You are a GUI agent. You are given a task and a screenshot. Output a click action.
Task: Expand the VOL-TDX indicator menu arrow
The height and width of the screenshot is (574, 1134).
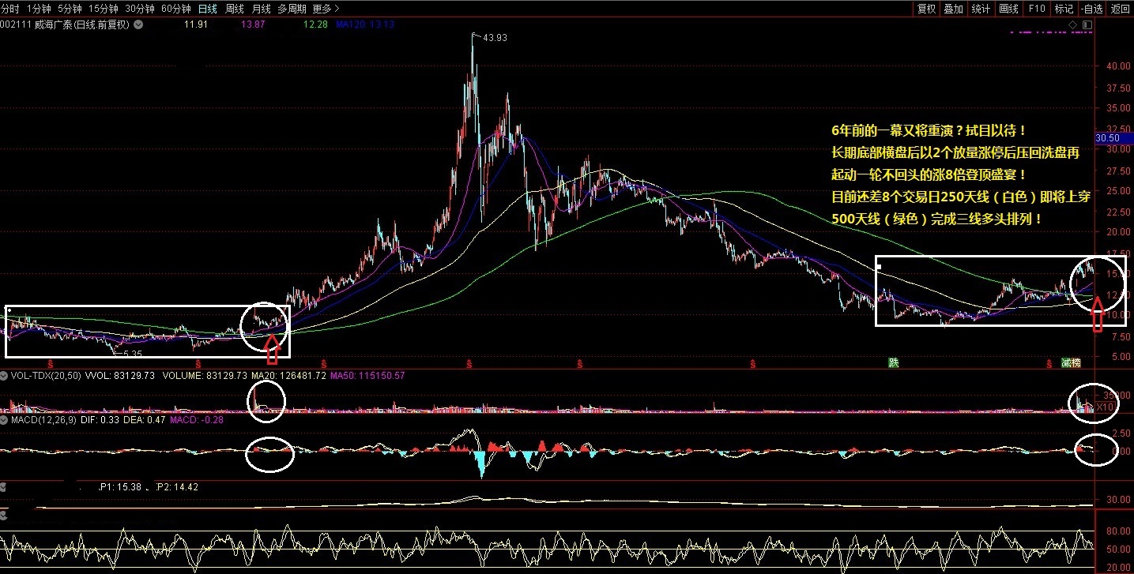pyautogui.click(x=4, y=377)
